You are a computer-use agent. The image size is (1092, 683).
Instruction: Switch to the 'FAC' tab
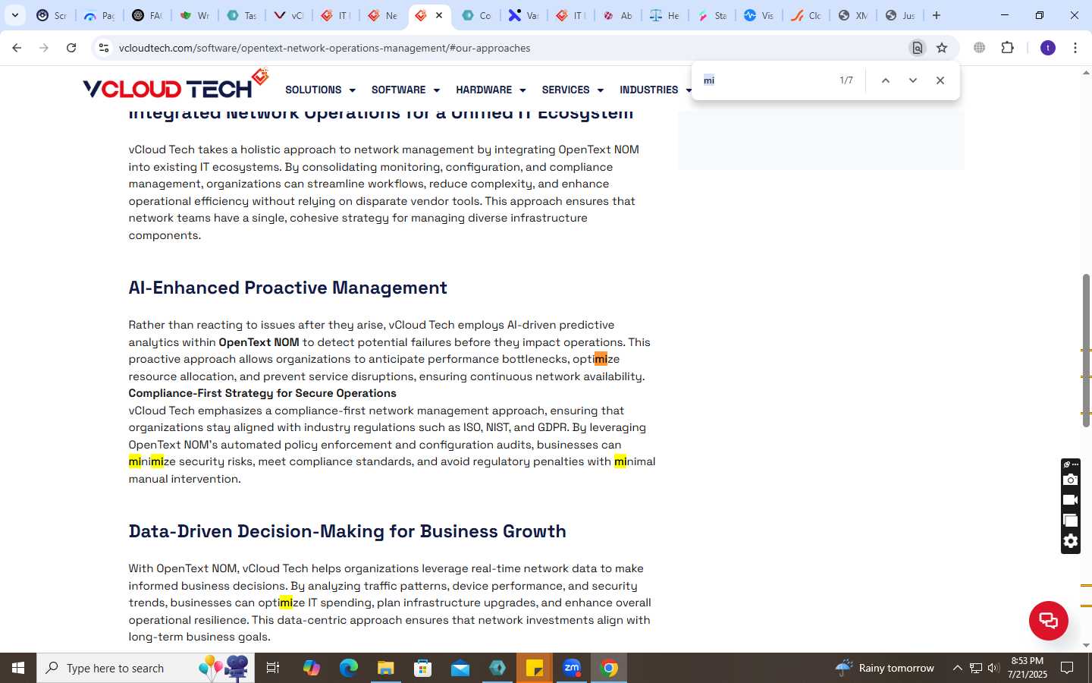point(146,15)
